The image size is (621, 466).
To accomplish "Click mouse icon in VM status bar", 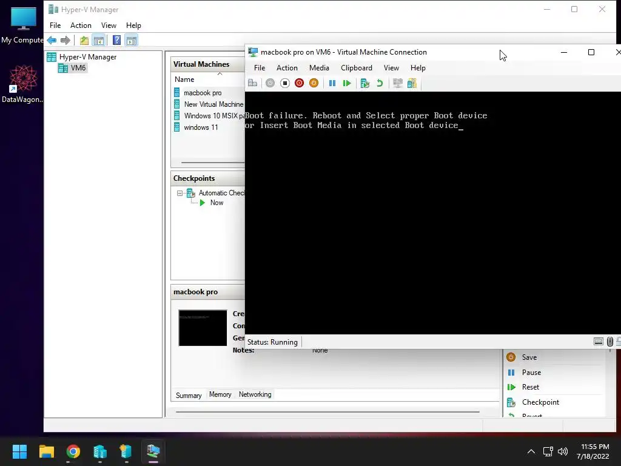I will (610, 342).
